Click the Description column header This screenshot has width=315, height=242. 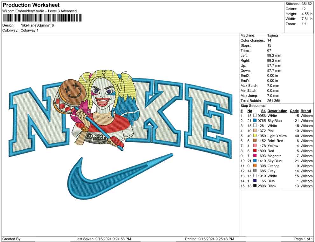click(277, 111)
